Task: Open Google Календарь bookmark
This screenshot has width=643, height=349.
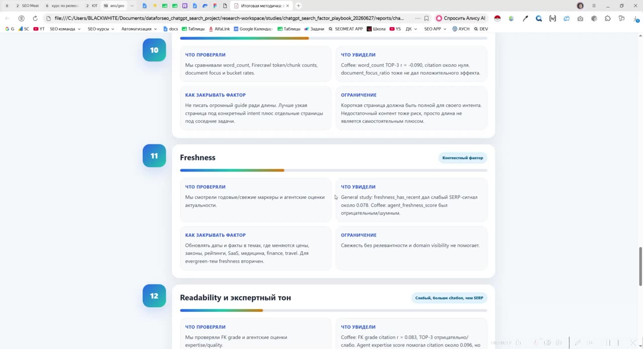Action: click(x=253, y=29)
